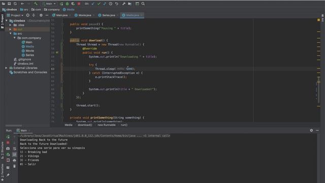Screen dimensions: 325x183
Task: Expand External Libraries node arrow
Action: (6, 68)
